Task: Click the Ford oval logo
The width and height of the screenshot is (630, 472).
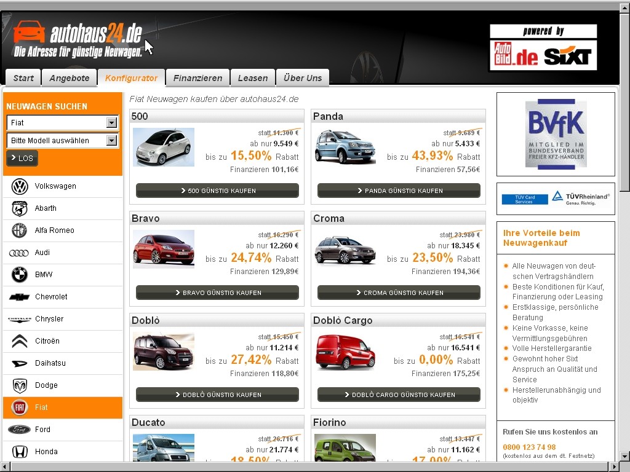Action: (x=20, y=430)
